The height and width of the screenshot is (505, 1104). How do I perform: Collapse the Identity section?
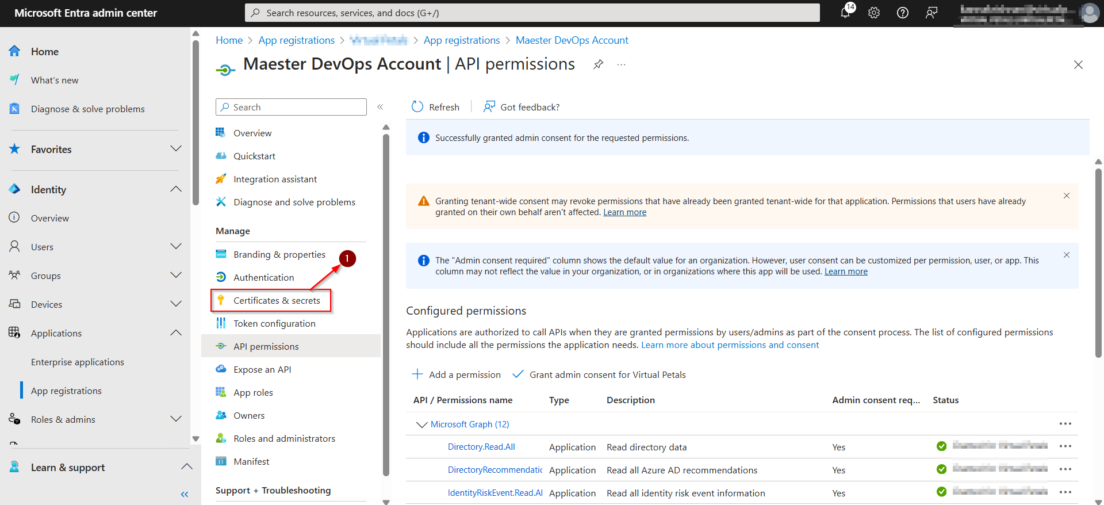[176, 189]
